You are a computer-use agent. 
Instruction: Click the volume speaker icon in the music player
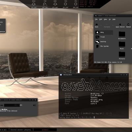pos(34,105)
